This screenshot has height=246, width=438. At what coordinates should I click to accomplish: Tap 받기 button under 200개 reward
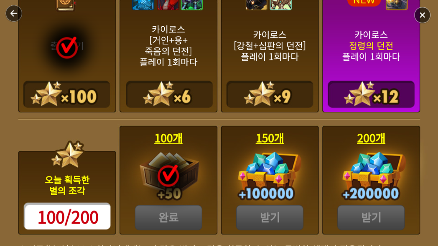(x=371, y=218)
